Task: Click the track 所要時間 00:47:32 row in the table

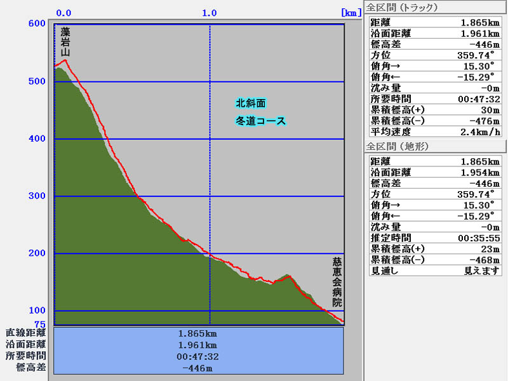Action: coord(435,99)
